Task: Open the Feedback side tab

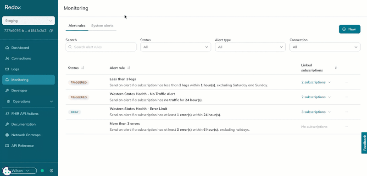Action: pos(364,143)
